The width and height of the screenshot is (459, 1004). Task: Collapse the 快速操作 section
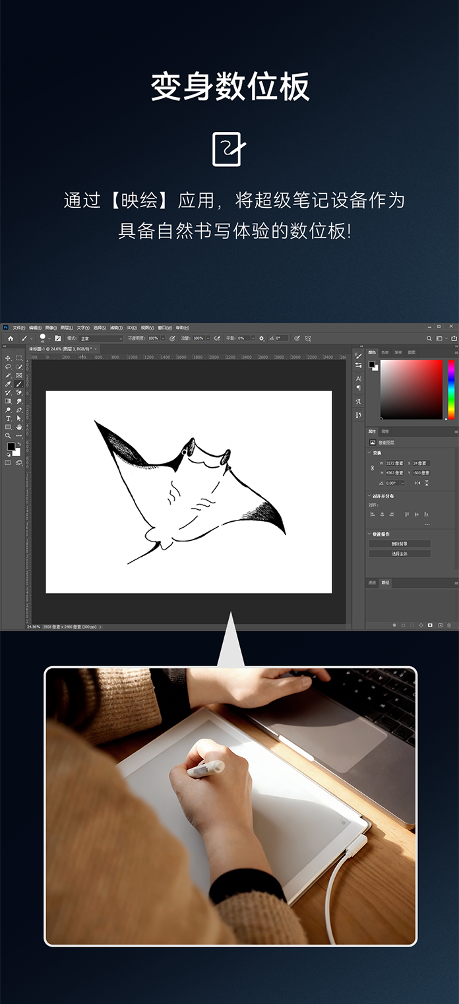point(369,534)
